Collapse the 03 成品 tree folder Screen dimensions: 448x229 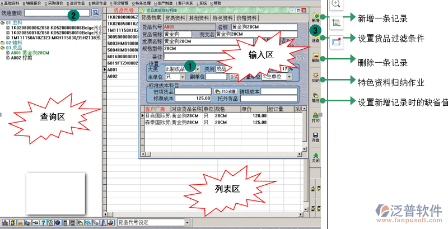[x=3, y=48]
